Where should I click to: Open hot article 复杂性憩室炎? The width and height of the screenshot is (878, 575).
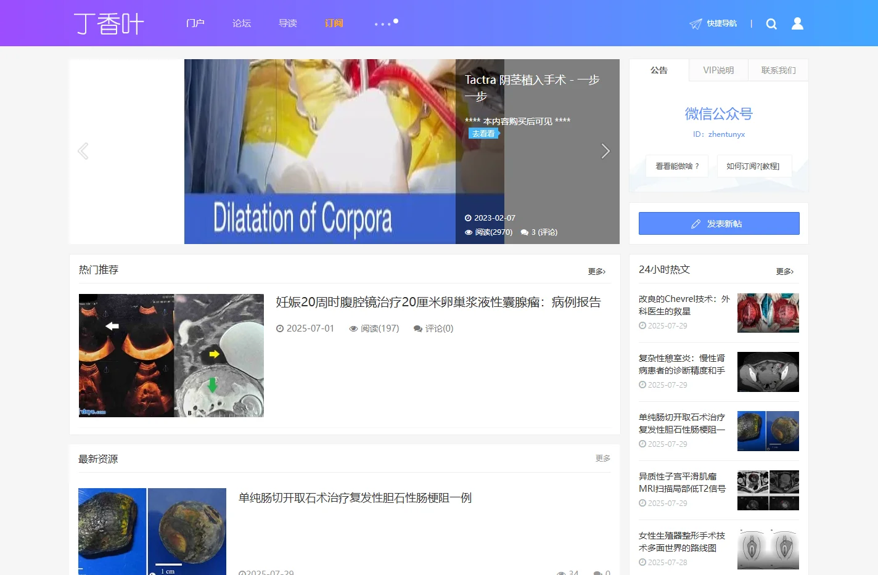(x=682, y=364)
